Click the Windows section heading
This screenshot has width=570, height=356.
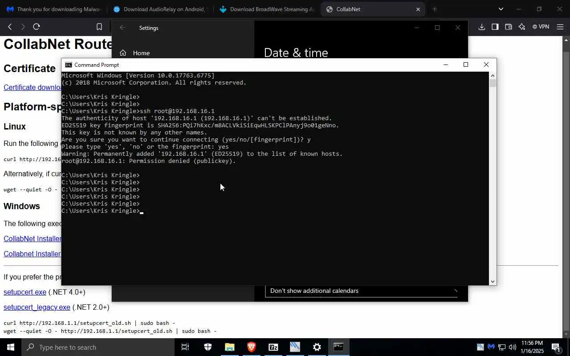pos(22,206)
